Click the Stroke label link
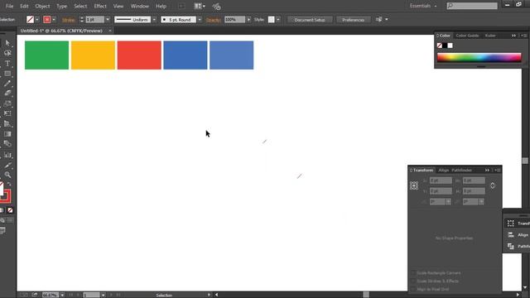The width and height of the screenshot is (530, 298). click(68, 20)
